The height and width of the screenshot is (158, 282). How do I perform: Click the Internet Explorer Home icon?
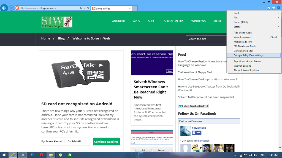click(x=269, y=8)
